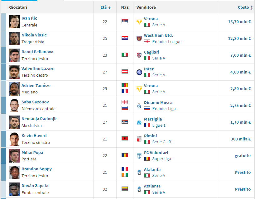Click the Verona club crest beside Ivan Ilic
The height and width of the screenshot is (199, 255).
click(139, 22)
